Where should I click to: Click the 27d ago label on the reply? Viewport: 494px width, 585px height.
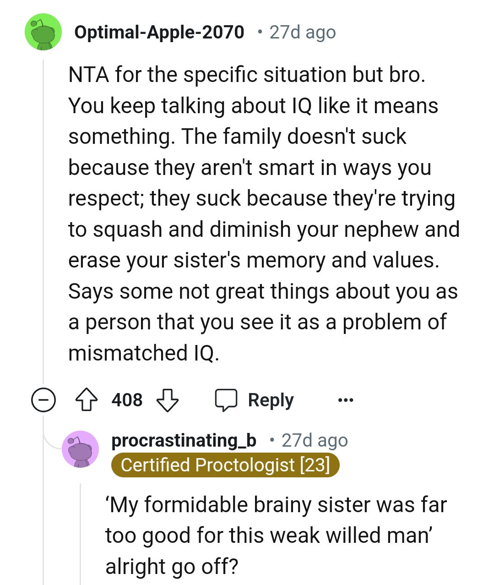(x=315, y=440)
